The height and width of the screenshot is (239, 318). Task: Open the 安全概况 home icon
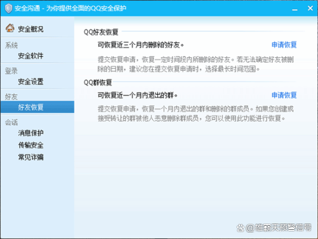(10, 28)
